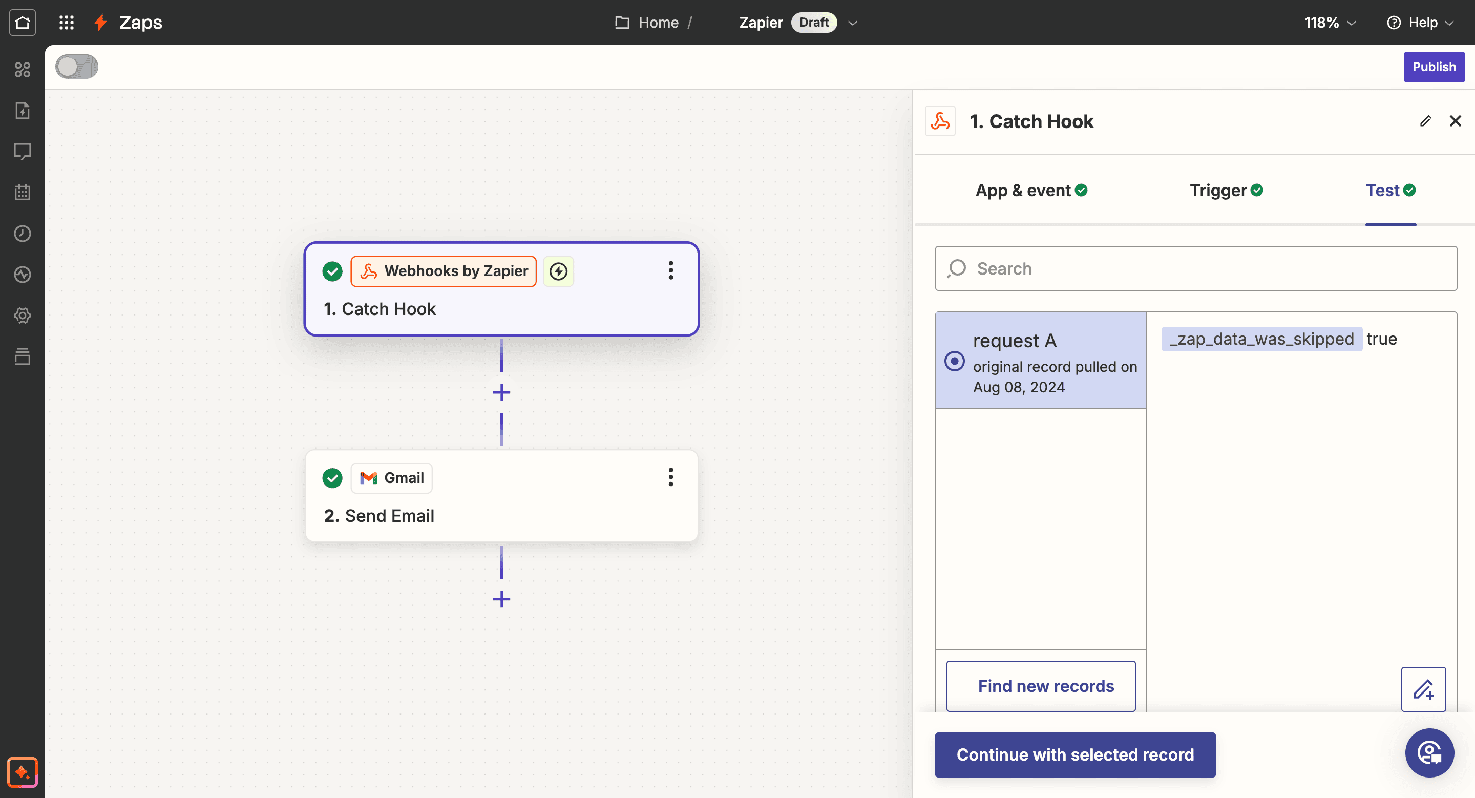Select the 1. Catch Hook step card
This screenshot has height=798, width=1475.
501,288
